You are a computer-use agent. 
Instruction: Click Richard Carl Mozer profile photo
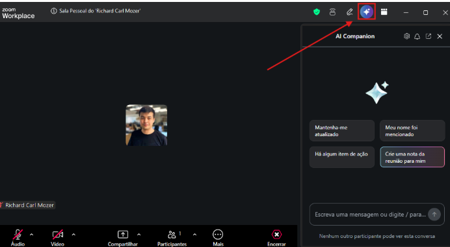tap(146, 125)
